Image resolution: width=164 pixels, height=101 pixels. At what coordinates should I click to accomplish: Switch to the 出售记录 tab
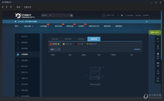[x=81, y=39]
